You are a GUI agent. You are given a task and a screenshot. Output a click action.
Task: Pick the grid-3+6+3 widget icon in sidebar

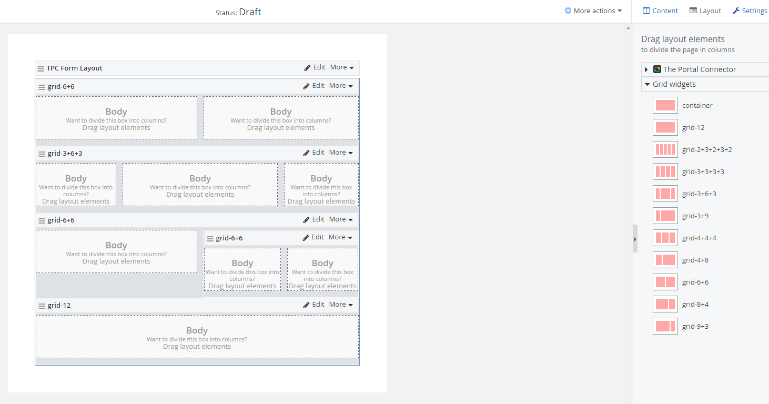665,194
